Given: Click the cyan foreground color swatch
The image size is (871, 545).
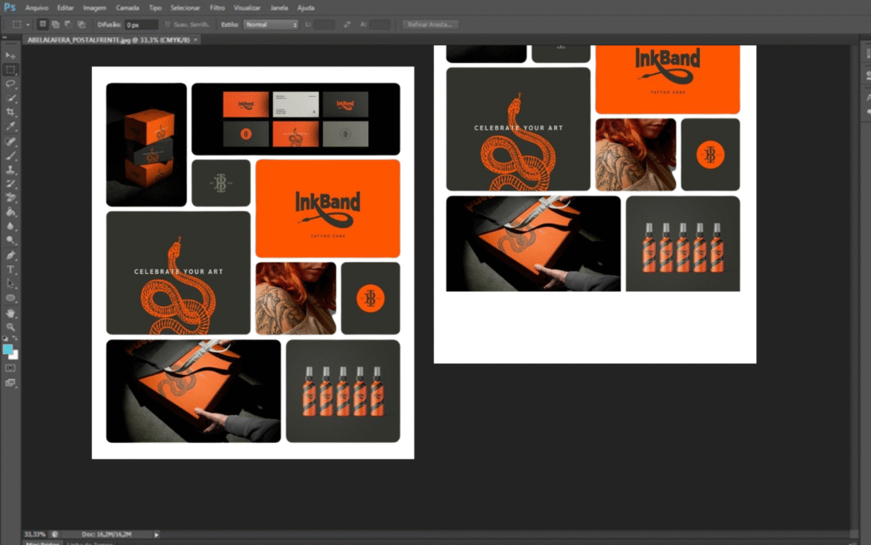Looking at the screenshot, I should (x=9, y=349).
